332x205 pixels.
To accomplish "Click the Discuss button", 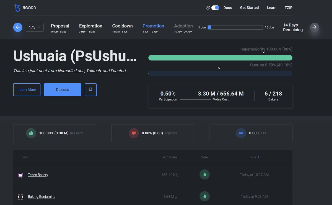I will pyautogui.click(x=63, y=90).
